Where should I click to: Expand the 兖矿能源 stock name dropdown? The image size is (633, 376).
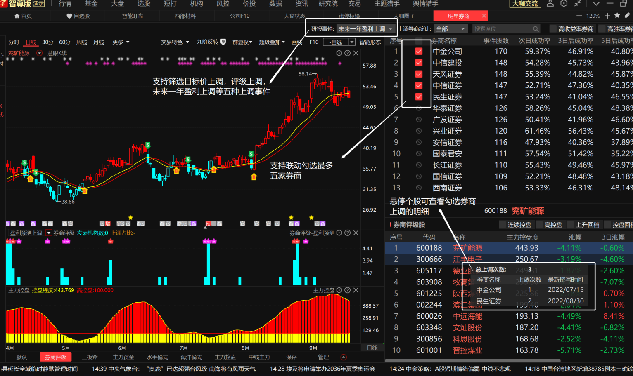(39, 53)
